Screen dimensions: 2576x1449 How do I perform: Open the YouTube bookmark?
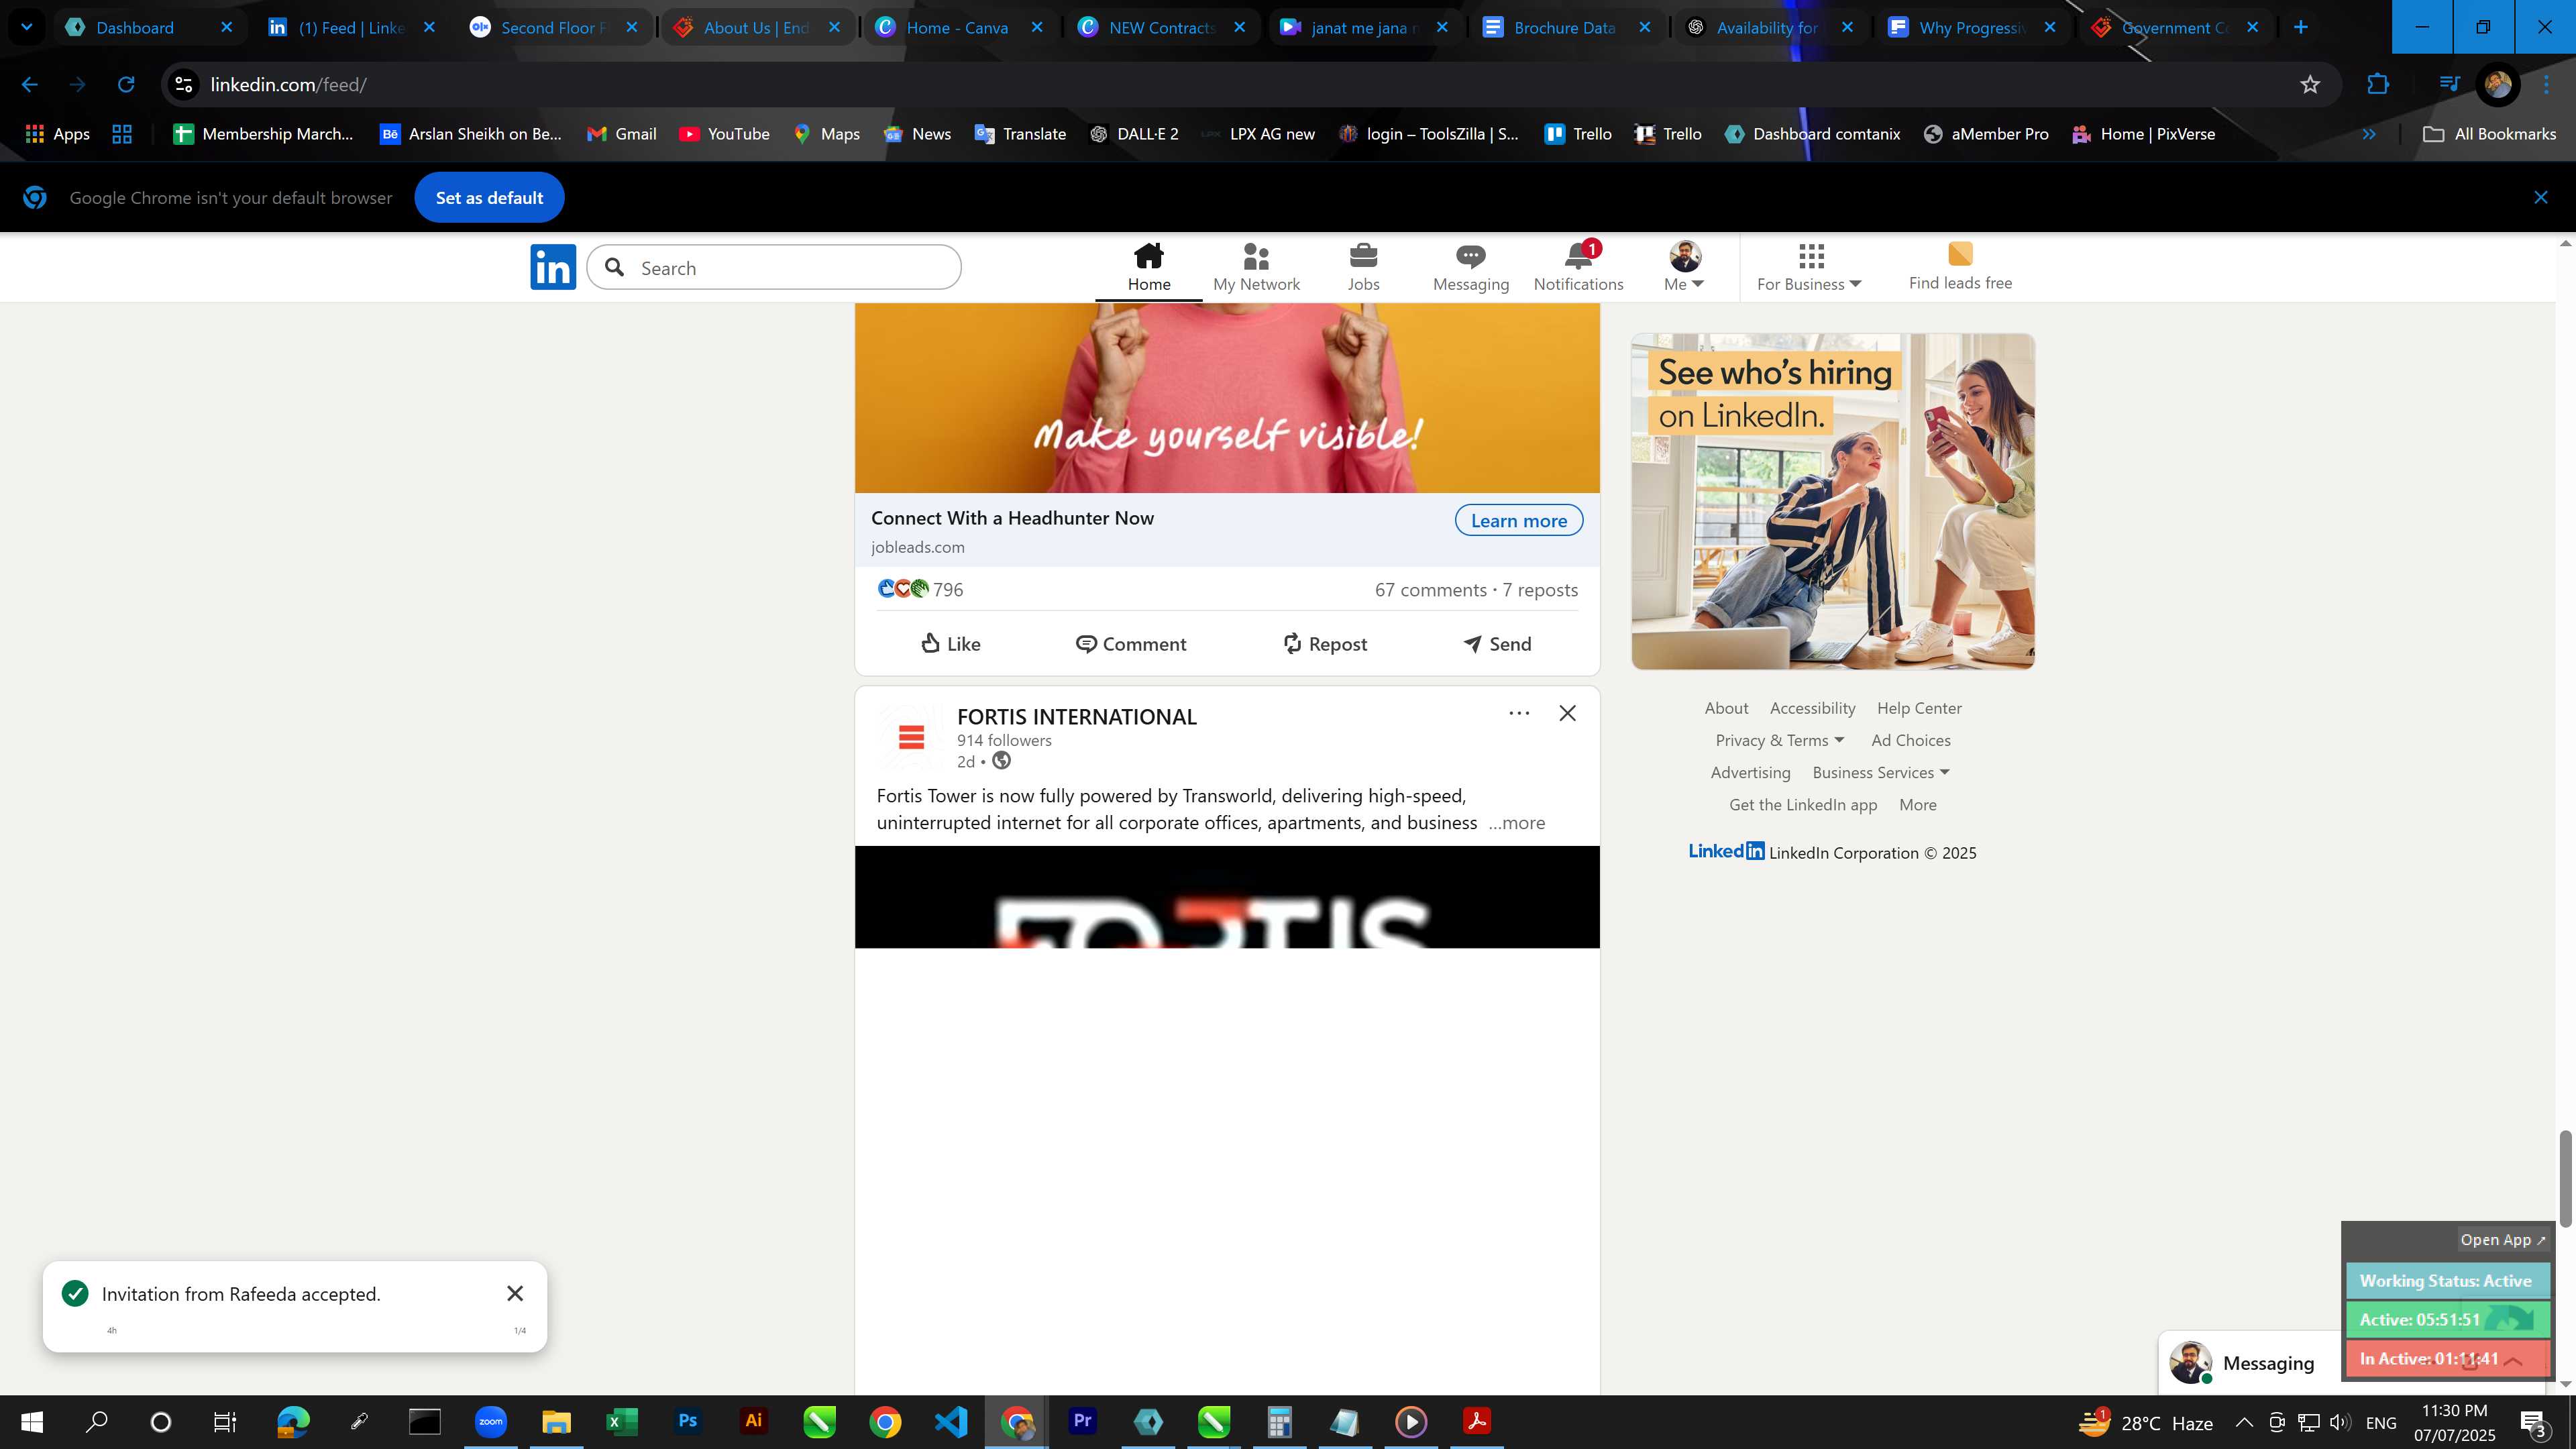[x=724, y=134]
